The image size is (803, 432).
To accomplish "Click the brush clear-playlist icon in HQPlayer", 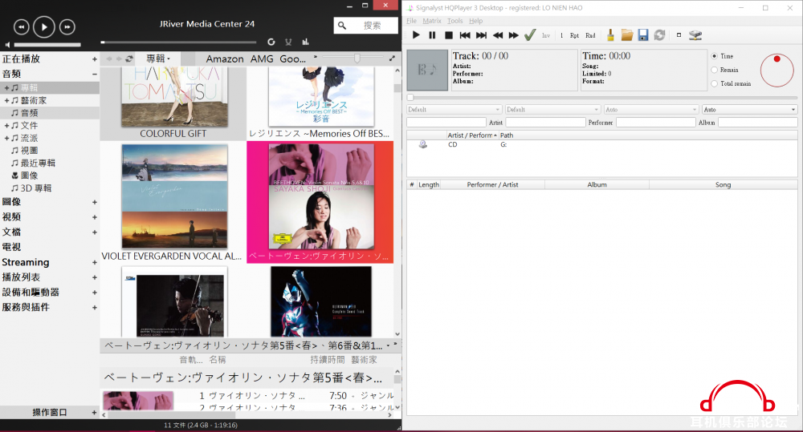I will tap(610, 34).
